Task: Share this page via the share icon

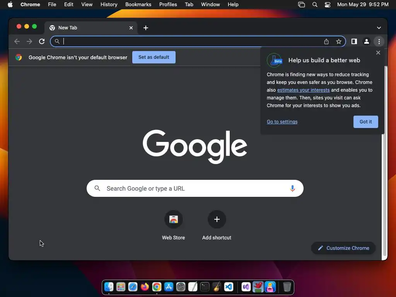Action: [x=326, y=41]
